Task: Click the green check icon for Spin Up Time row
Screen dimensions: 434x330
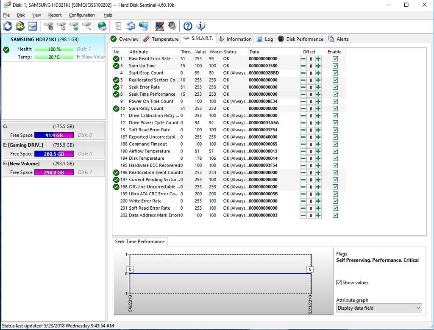Action: (116, 66)
